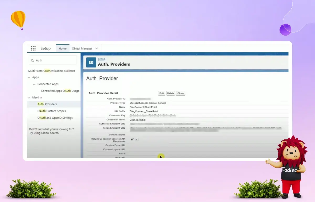315x202 pixels.
Task: Click to reveal the Consumer Secret
Action: (138, 120)
